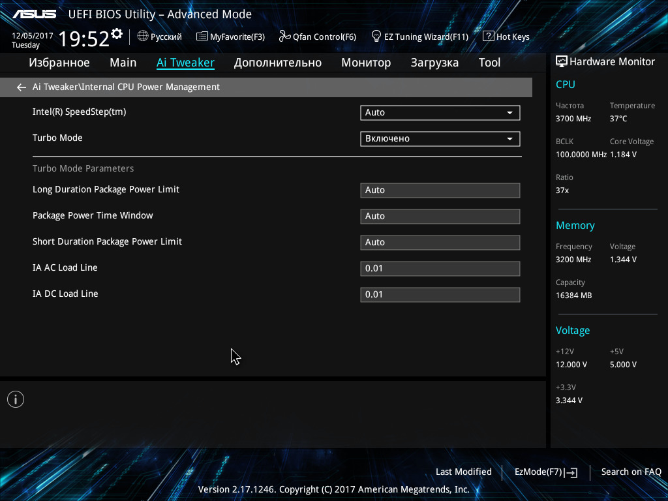Click the Intel(R) SpeedStep(tm) label

point(79,112)
